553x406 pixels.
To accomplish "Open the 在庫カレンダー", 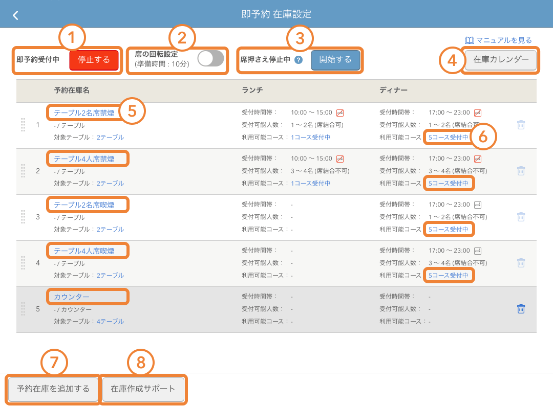I will tap(501, 60).
